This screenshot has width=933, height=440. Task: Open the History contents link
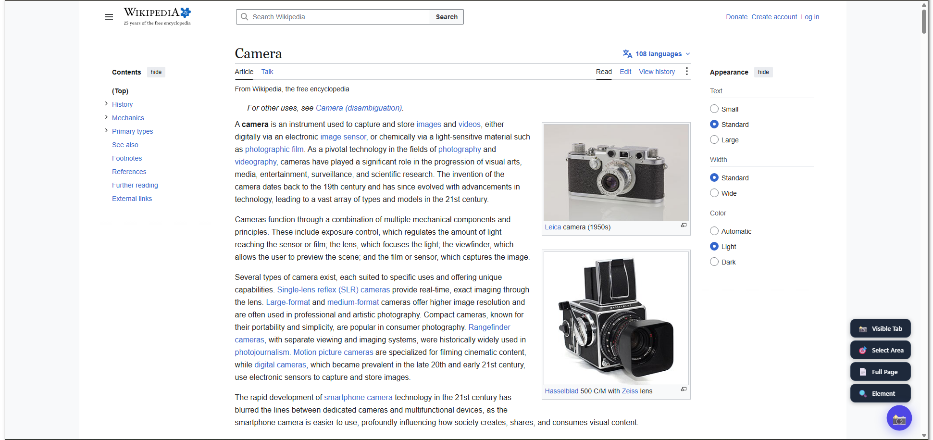tap(122, 104)
